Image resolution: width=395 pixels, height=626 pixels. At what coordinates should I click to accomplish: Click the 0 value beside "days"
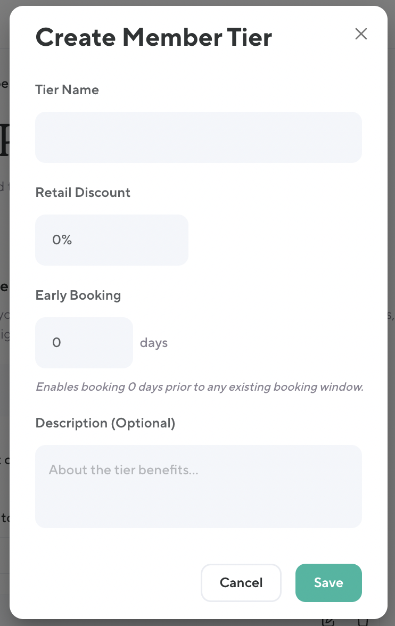[56, 343]
